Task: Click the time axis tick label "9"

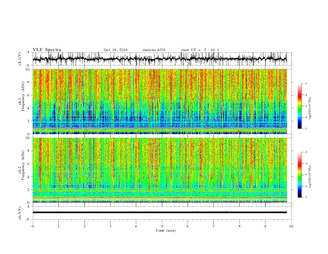Action: [265, 226]
